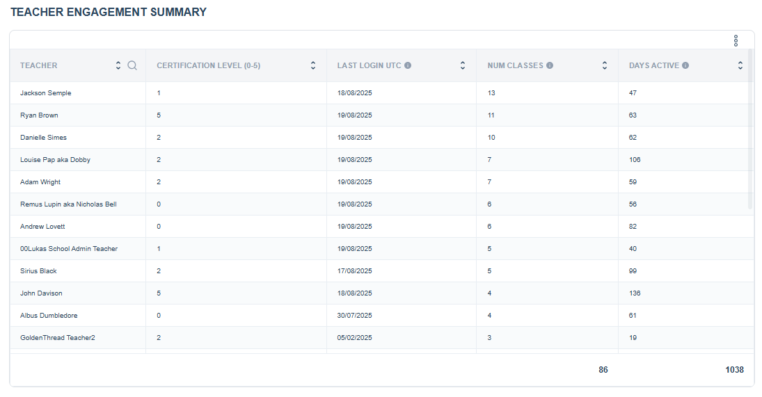The image size is (762, 397).
Task: Click the DAYS ACTIVE header label
Action: click(x=653, y=65)
